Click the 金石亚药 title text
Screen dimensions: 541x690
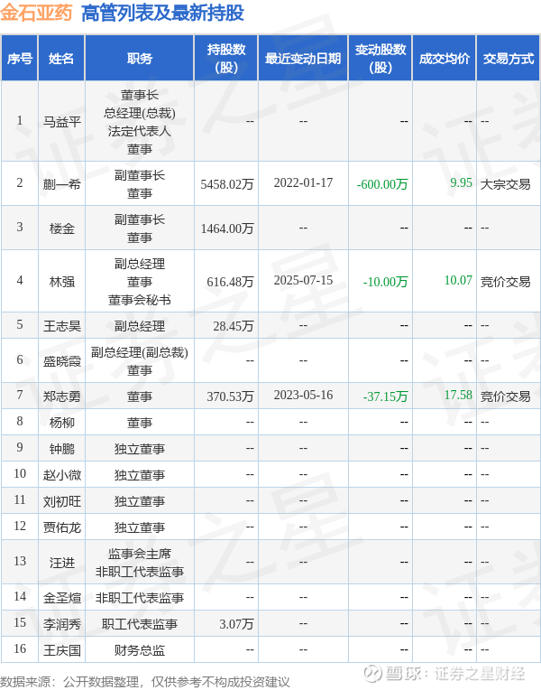click(x=36, y=13)
